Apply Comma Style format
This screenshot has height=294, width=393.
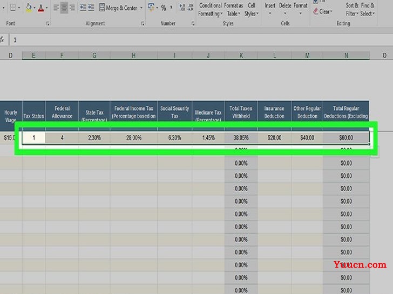(171, 8)
